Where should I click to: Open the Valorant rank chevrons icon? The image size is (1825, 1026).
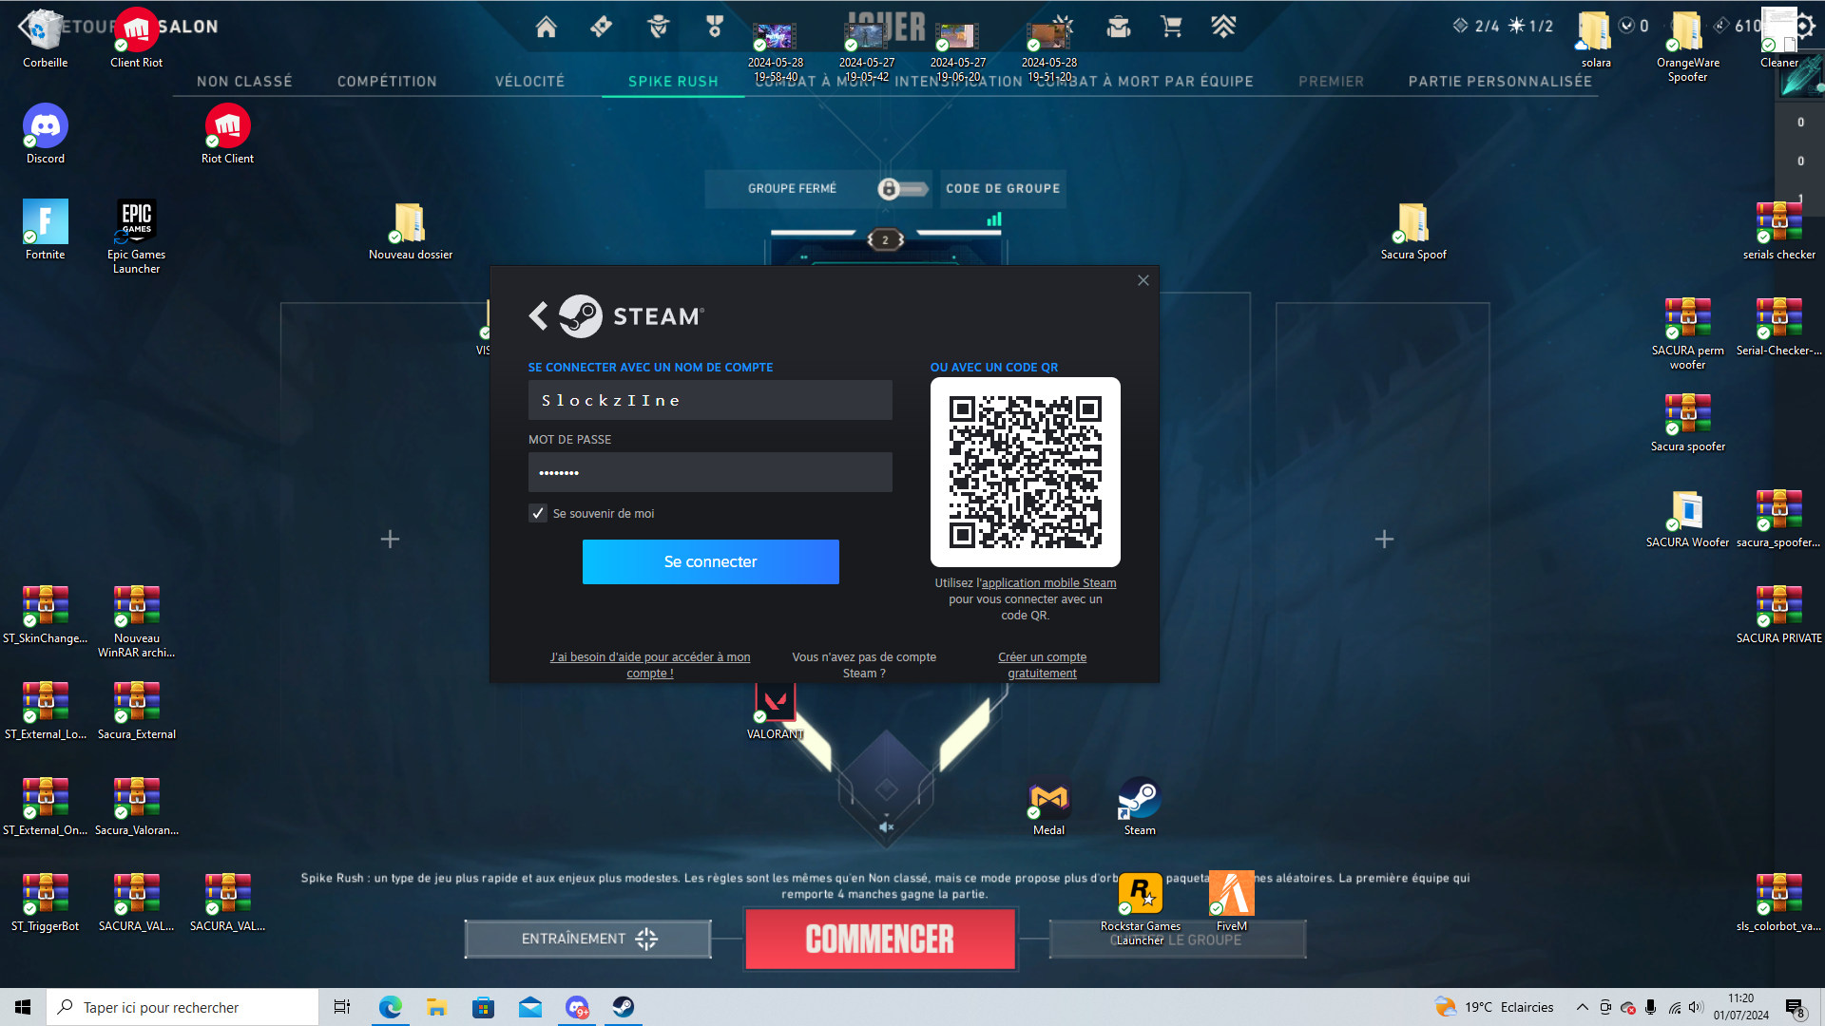[x=1223, y=28]
